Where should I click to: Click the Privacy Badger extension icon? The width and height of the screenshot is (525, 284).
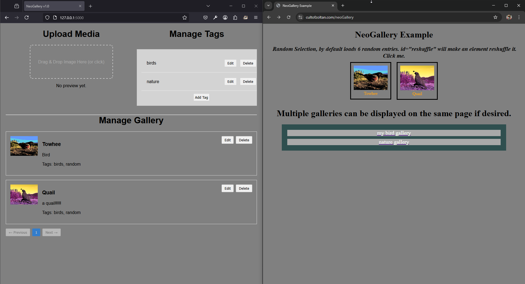click(x=245, y=17)
